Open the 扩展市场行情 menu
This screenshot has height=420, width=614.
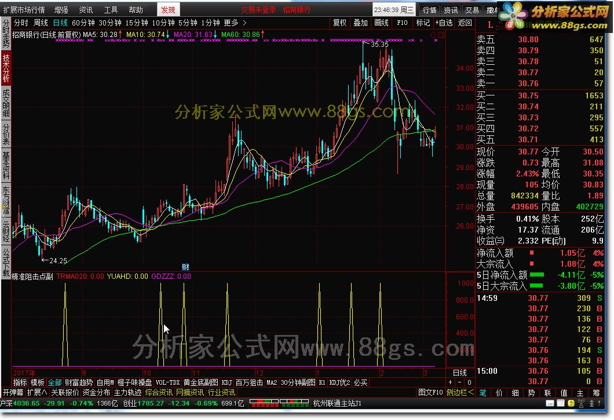click(x=24, y=10)
